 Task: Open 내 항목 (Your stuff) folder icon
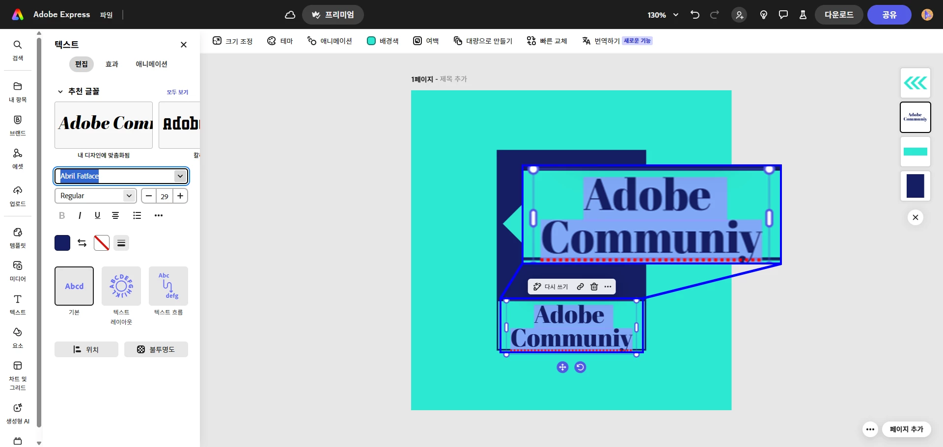tap(18, 92)
